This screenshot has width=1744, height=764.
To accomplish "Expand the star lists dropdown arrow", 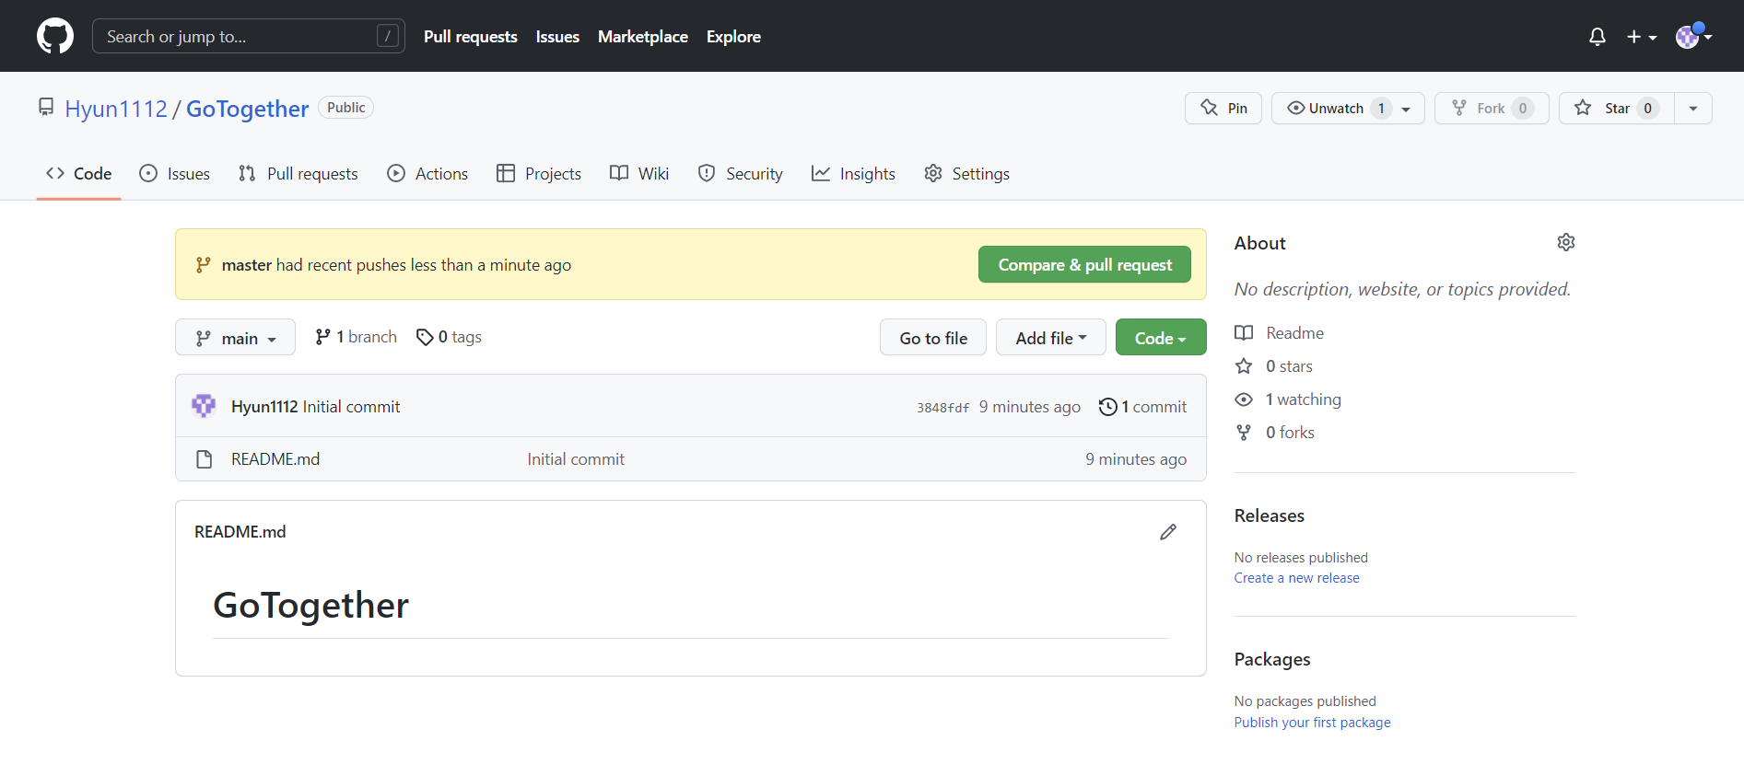I will click(1693, 108).
